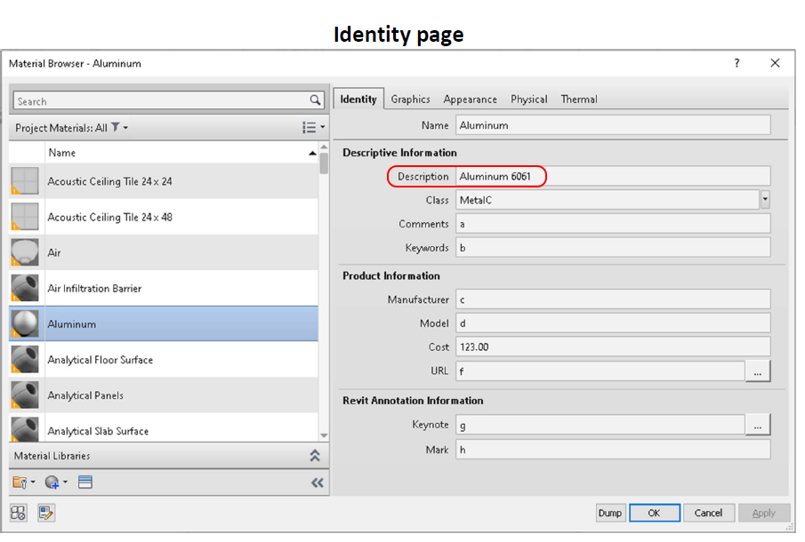Click the Cost field showing 123.00
This screenshot has width=805, height=542.
click(613, 347)
